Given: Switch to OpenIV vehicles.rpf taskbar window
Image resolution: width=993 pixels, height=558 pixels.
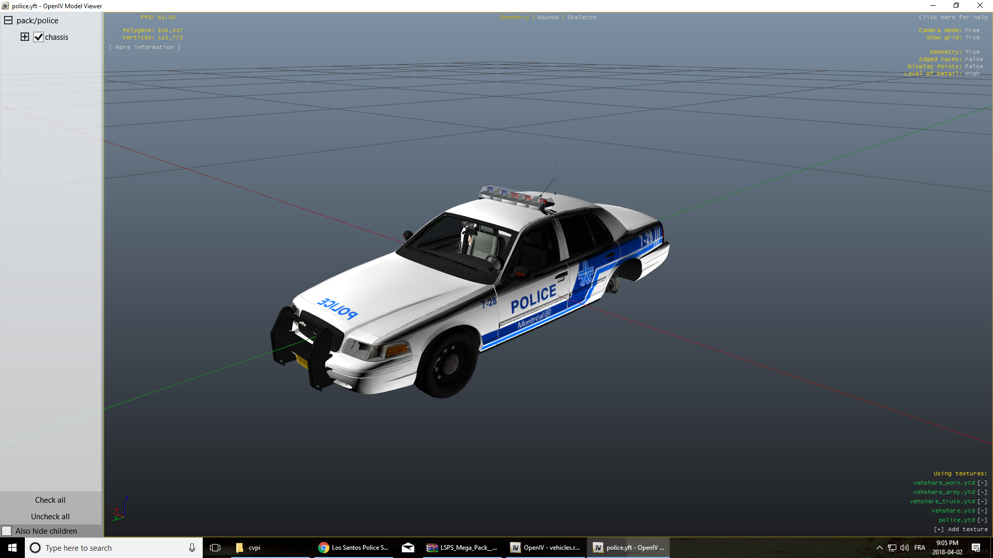Looking at the screenshot, I should point(545,548).
